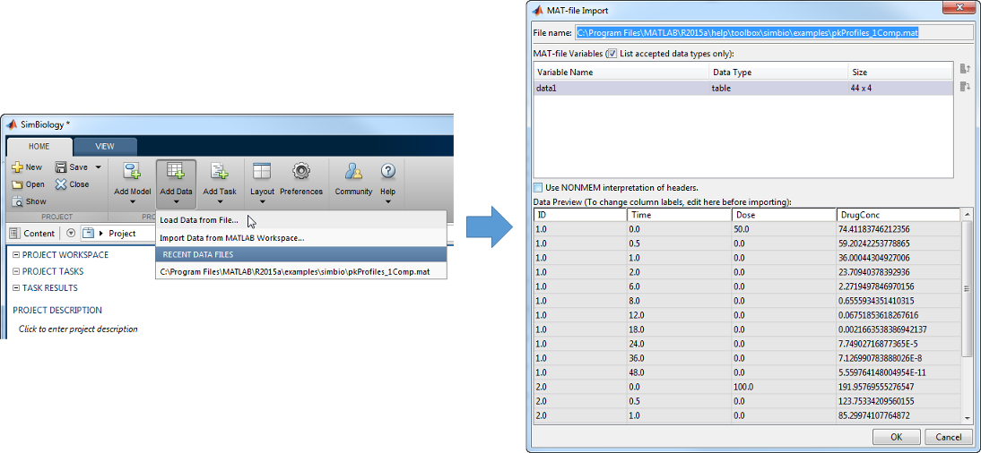Edit the Dose column label

pyautogui.click(x=784, y=215)
